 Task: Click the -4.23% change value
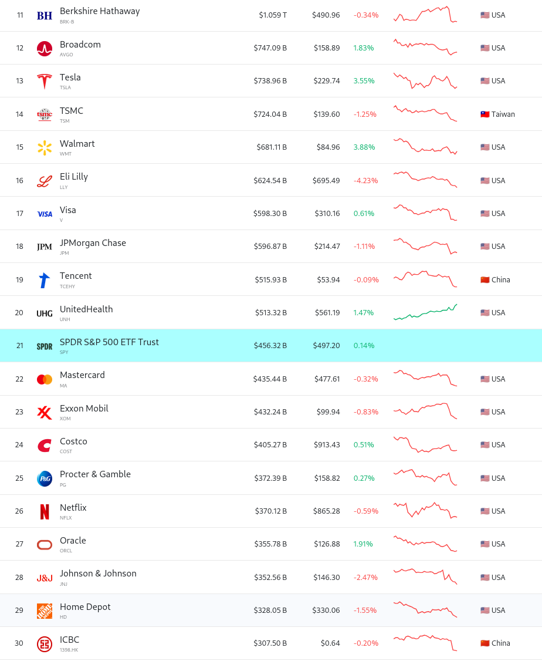click(x=366, y=180)
